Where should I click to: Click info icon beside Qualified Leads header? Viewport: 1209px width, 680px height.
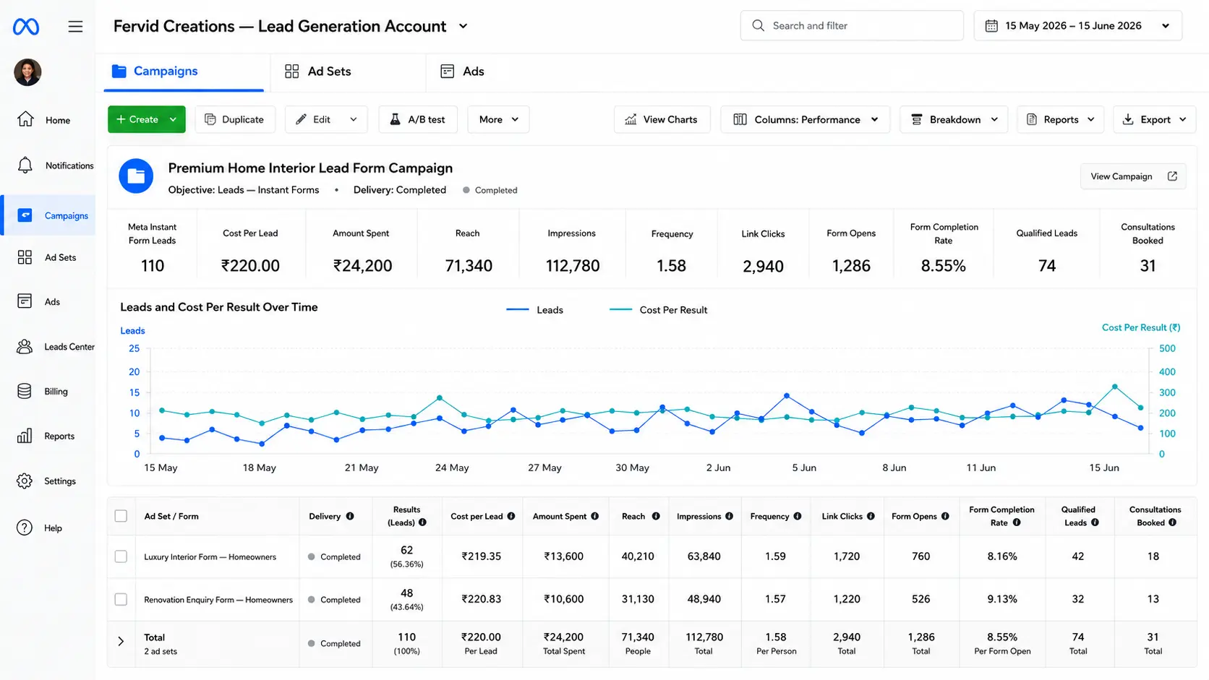pos(1095,522)
